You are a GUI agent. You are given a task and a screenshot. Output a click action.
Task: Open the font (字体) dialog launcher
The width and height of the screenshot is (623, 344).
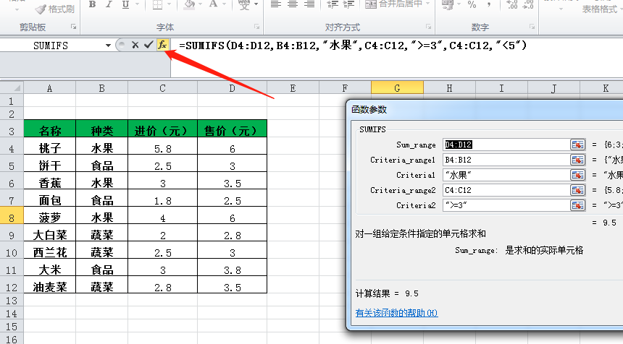(x=257, y=27)
